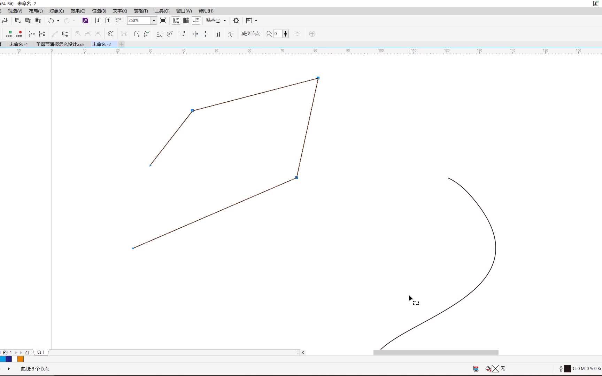Break the curve at the node
Viewport: 602px width, 376px height.
click(42, 34)
